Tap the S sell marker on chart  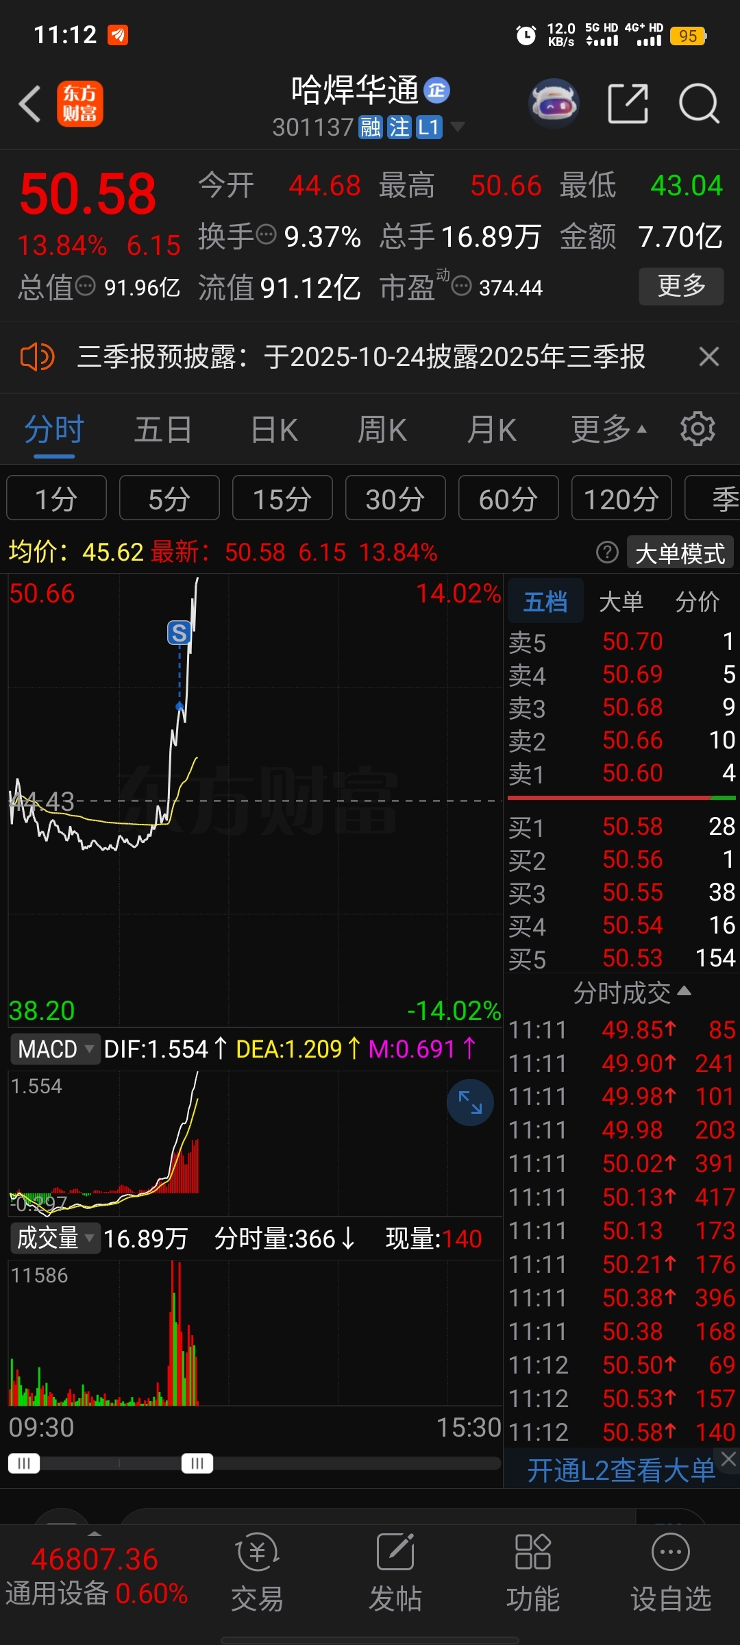tap(180, 633)
